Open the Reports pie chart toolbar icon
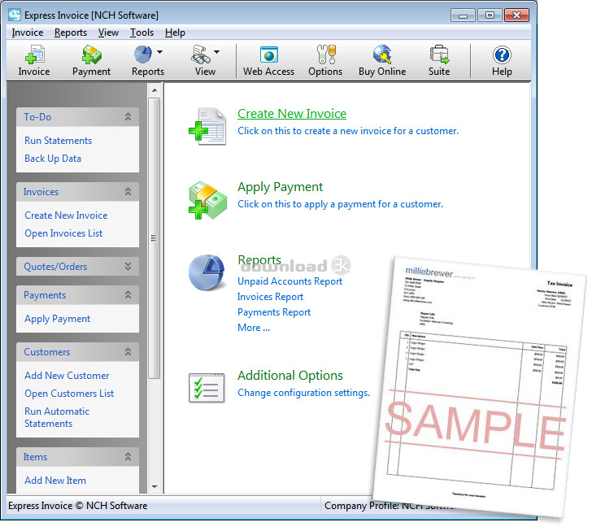This screenshot has height=531, width=592. pos(143,54)
